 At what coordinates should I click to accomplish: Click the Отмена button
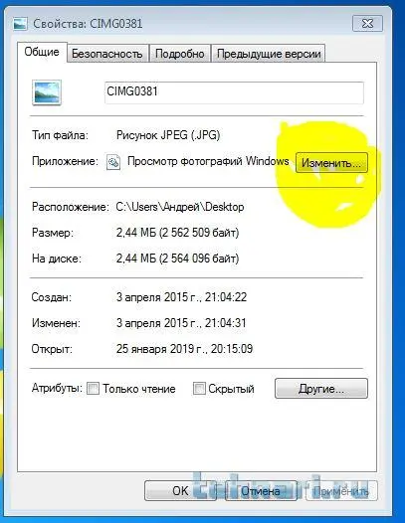[261, 490]
